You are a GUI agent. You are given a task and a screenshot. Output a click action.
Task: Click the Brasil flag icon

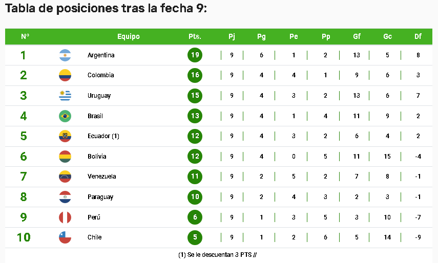click(65, 116)
